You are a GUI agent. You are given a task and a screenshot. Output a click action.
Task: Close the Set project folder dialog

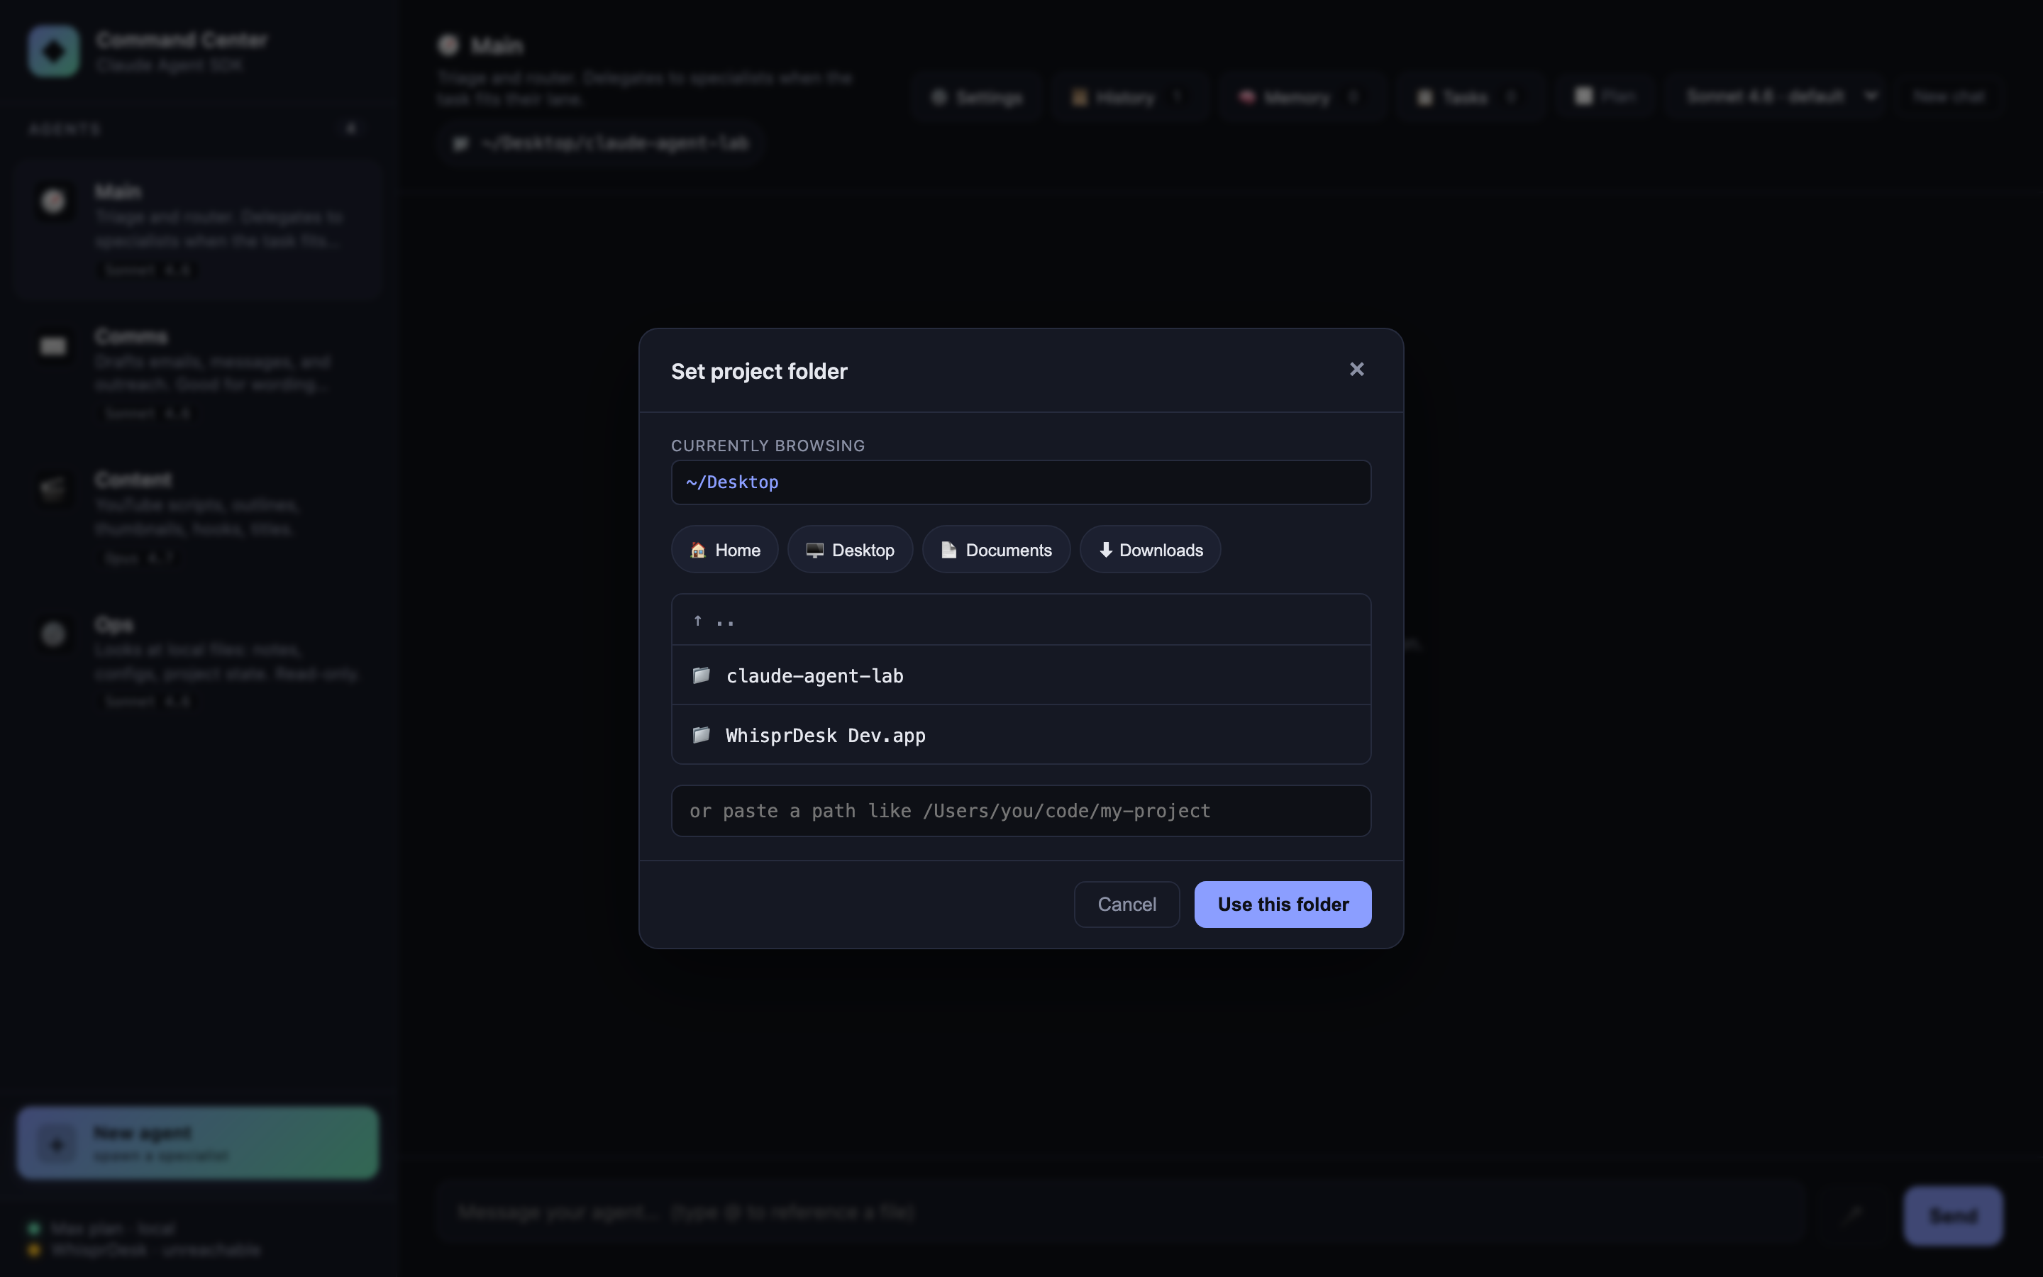coord(1356,369)
